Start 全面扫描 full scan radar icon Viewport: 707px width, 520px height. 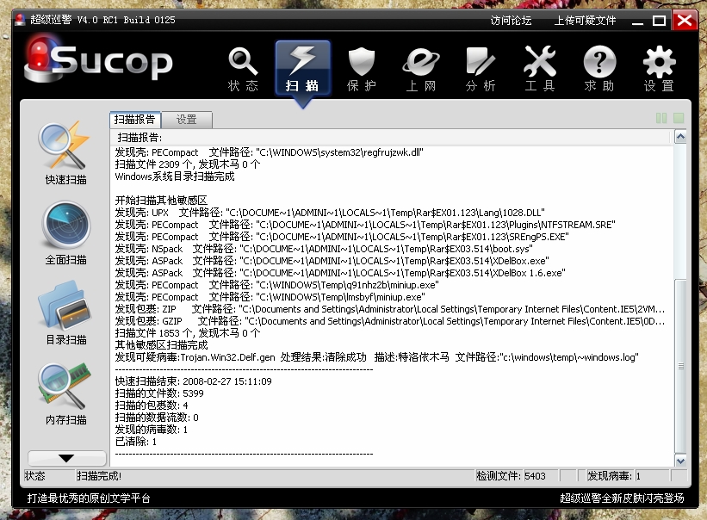coord(65,233)
